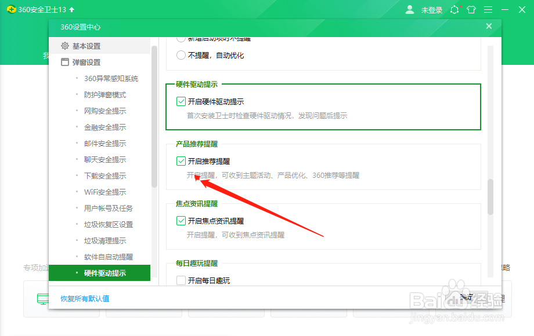
Task: Click the user login avatar icon
Action: (410, 9)
